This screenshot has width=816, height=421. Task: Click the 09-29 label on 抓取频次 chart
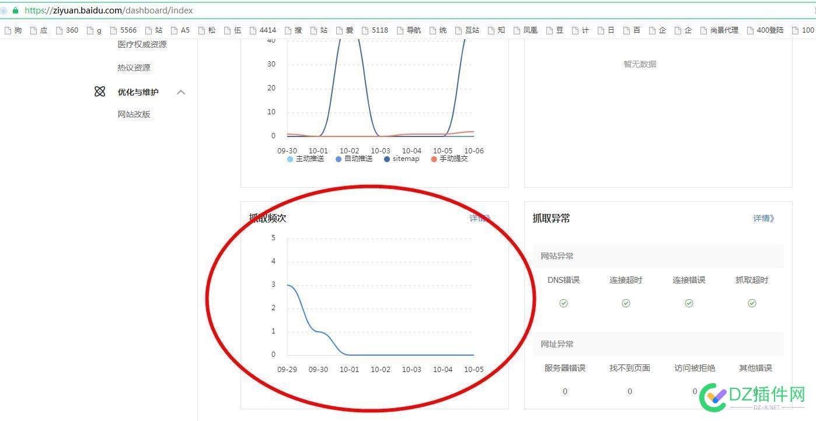coord(287,369)
